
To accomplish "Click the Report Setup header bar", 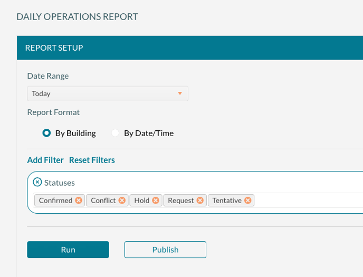I will (x=190, y=47).
